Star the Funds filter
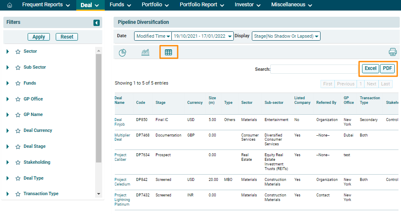The height and width of the screenshot is (214, 401). tap(18, 83)
